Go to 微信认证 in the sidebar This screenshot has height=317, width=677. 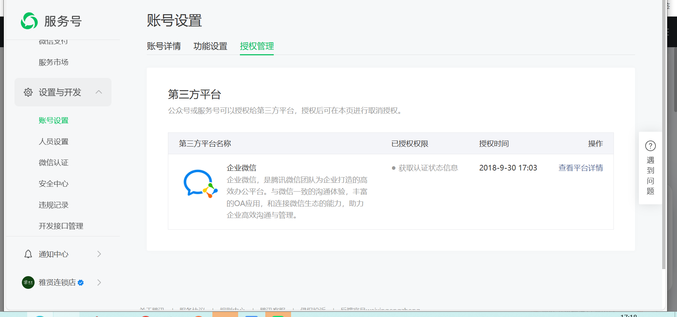point(54,163)
